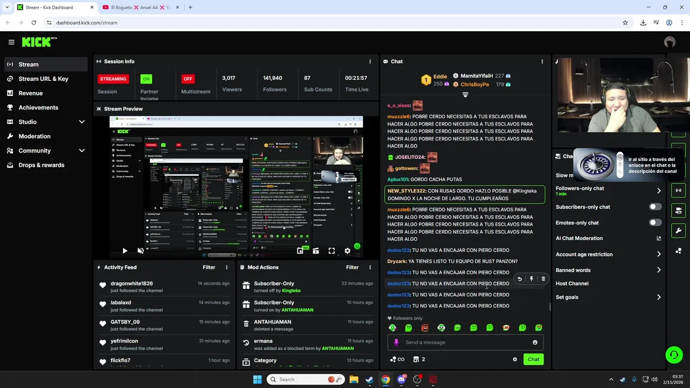Insert the red angry emote from quick row
Viewport: 690px width, 388px height.
point(425,328)
